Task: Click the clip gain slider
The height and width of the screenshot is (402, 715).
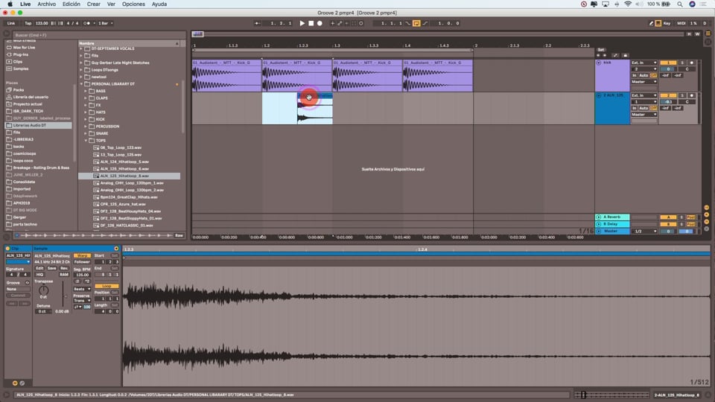Action: [x=63, y=294]
